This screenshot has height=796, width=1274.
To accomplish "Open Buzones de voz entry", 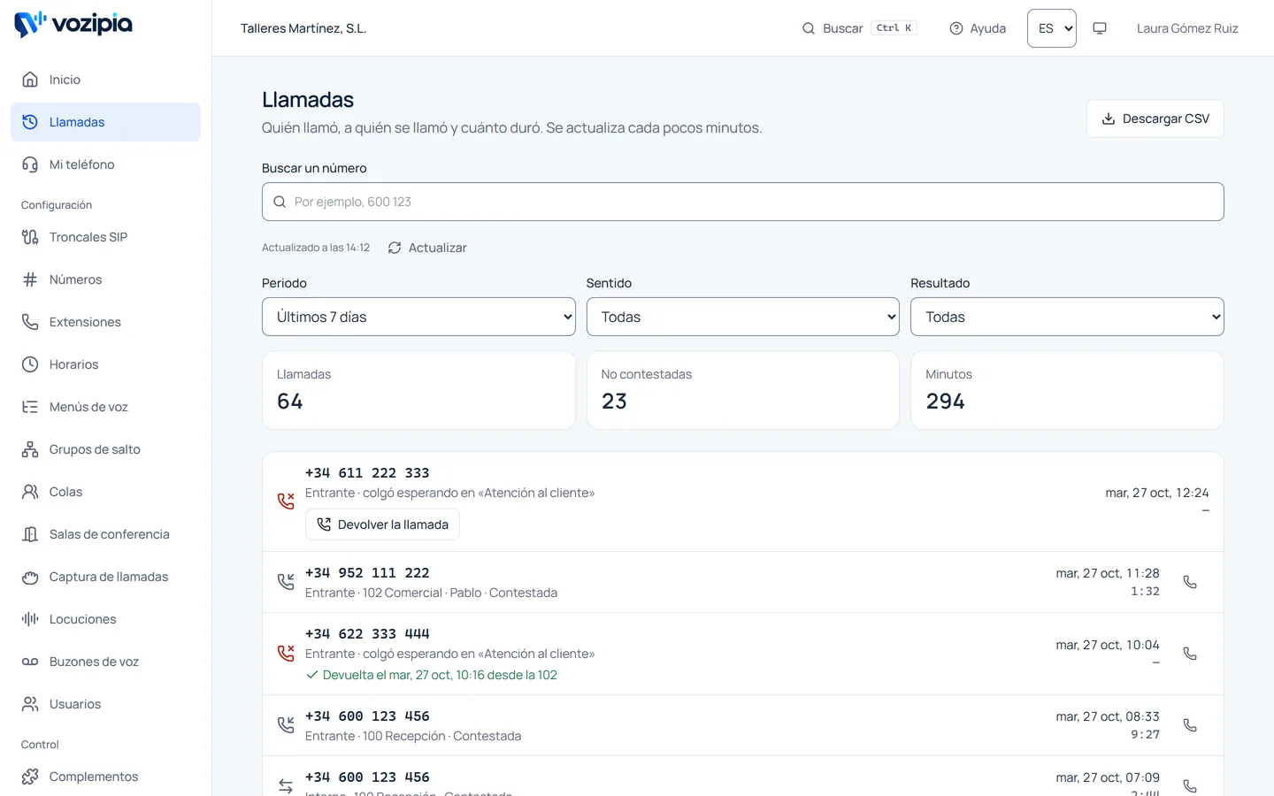I will tap(105, 662).
